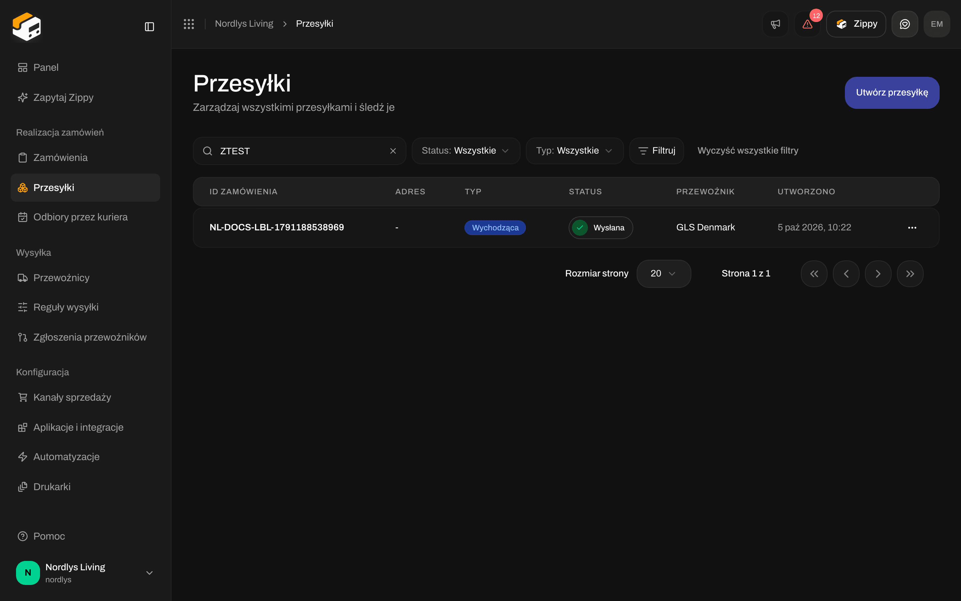Open Automatyzacje
Image resolution: width=961 pixels, height=601 pixels.
85,457
